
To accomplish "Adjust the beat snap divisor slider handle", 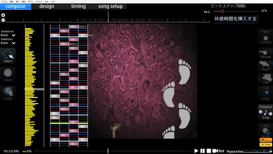I will [x=222, y=11].
